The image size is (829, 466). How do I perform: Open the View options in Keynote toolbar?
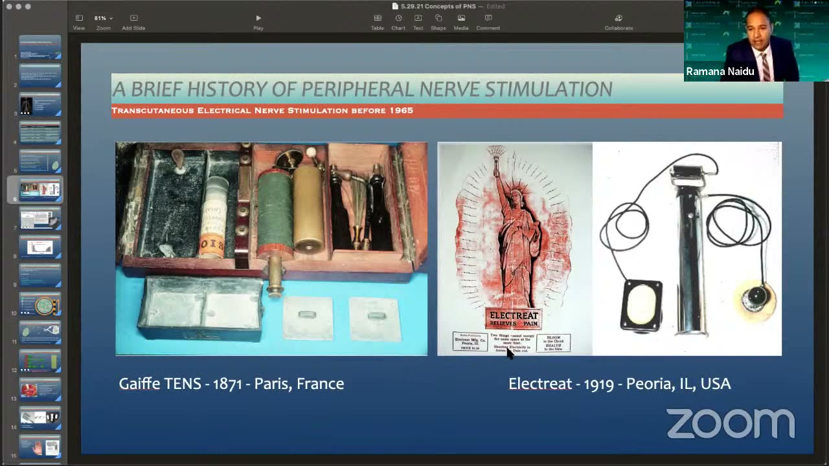point(78,22)
